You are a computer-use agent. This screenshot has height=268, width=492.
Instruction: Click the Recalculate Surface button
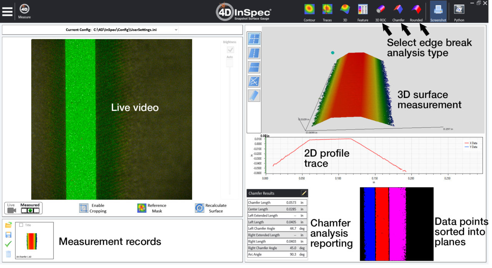click(x=199, y=208)
